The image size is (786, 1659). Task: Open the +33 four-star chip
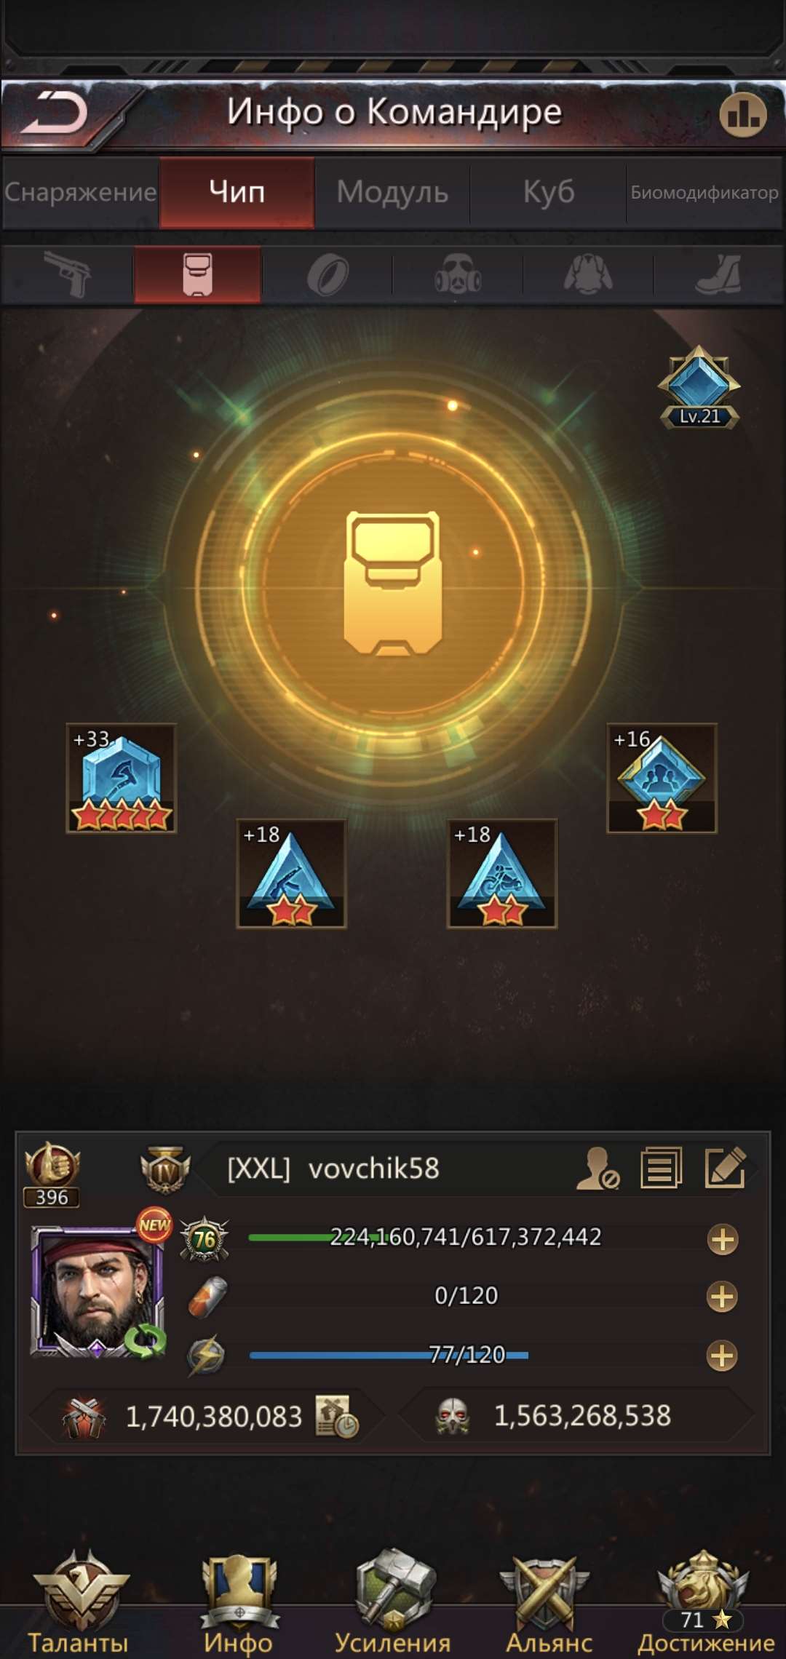tap(122, 778)
